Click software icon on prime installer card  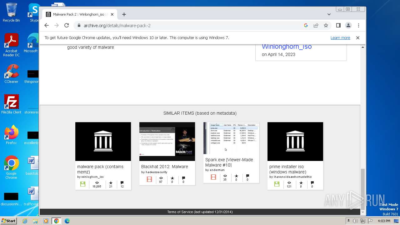point(277,184)
